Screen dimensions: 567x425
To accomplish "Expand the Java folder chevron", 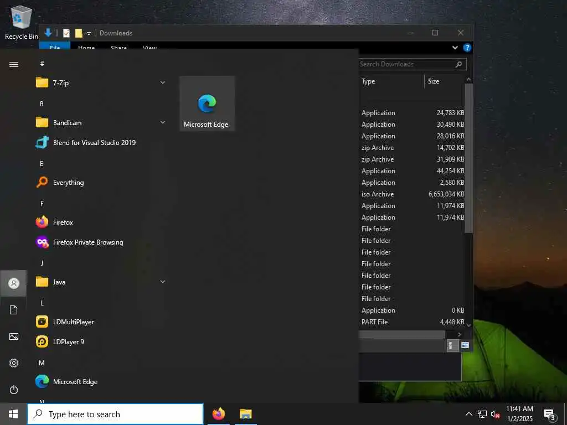I will point(163,282).
